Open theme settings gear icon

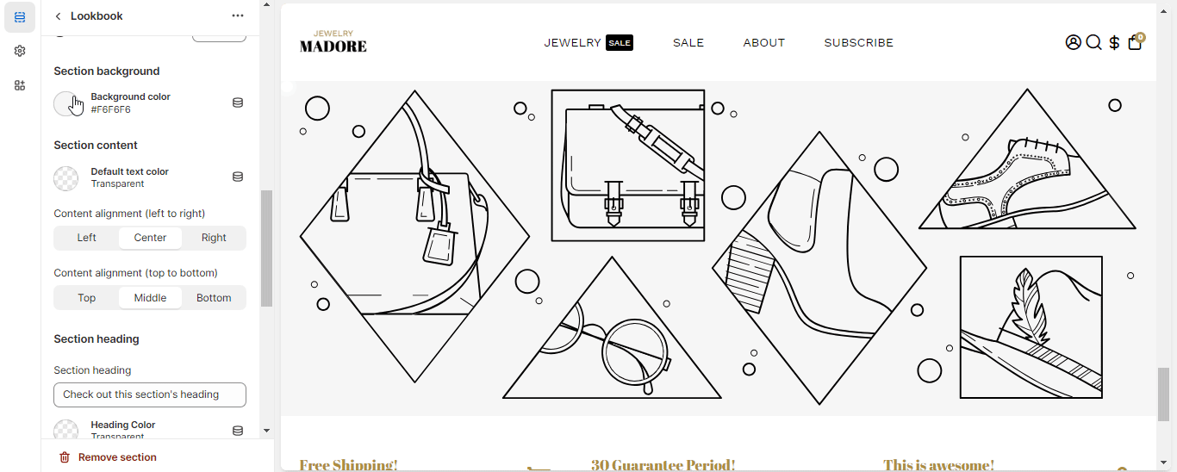(20, 51)
